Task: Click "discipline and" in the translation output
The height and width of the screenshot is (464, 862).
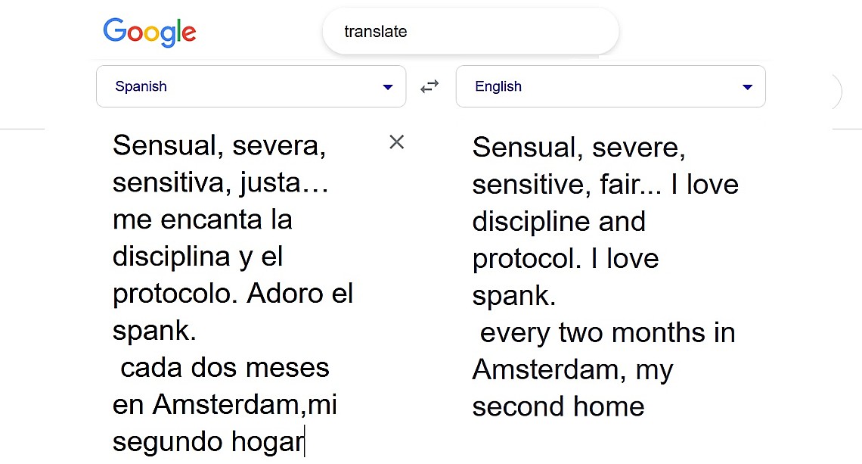Action: click(x=559, y=221)
